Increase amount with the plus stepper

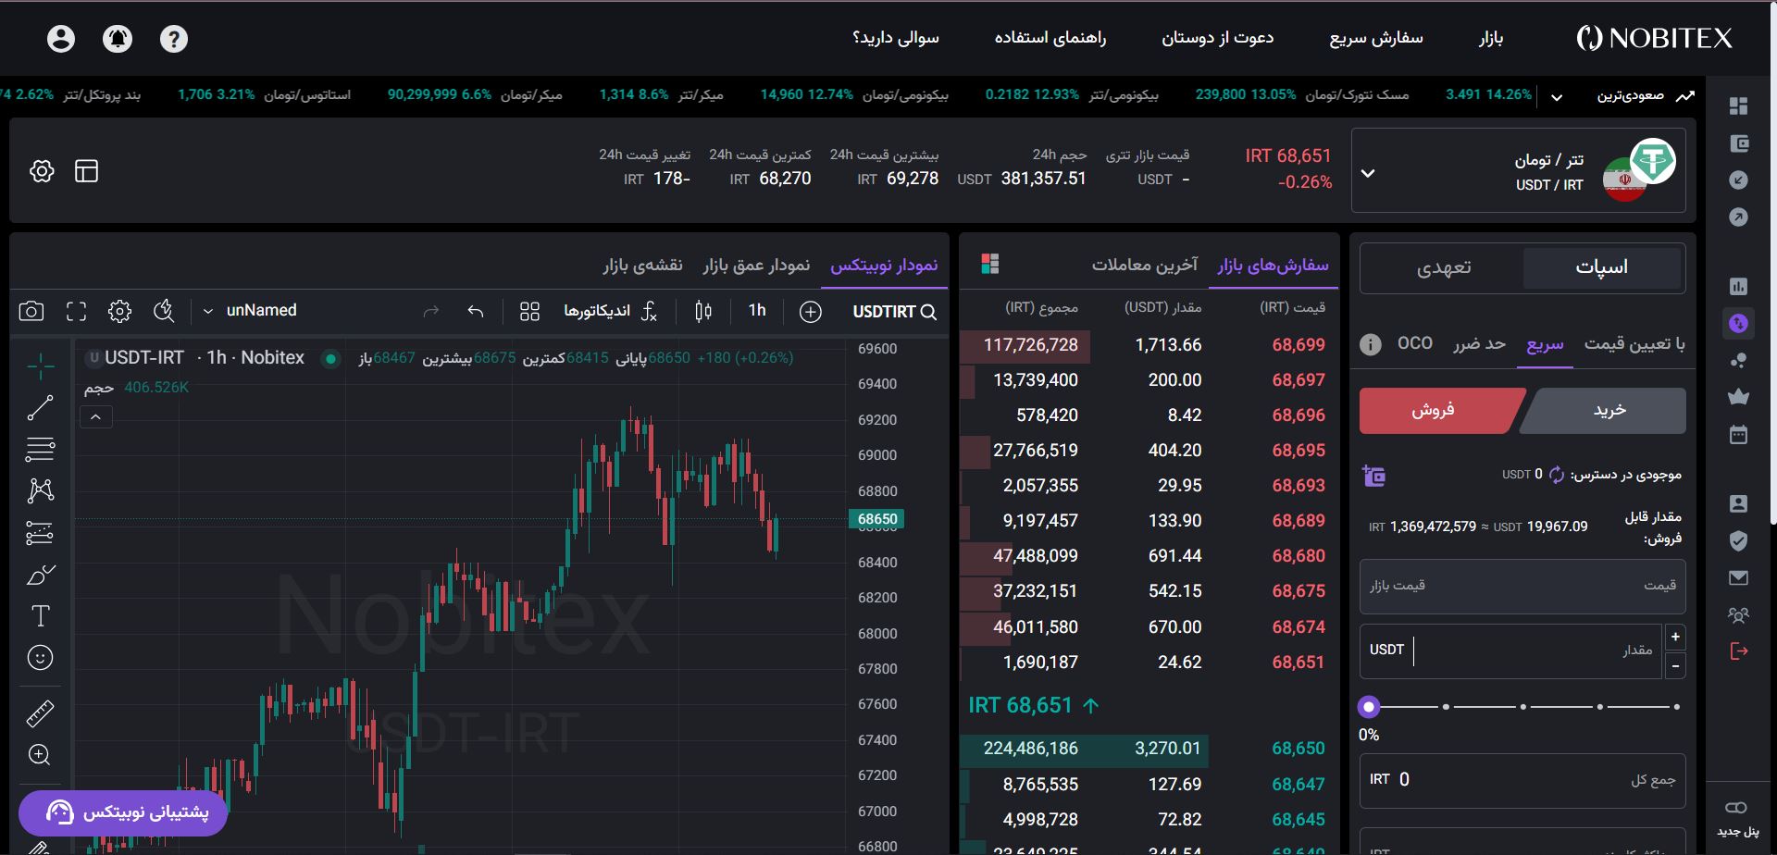click(x=1675, y=638)
